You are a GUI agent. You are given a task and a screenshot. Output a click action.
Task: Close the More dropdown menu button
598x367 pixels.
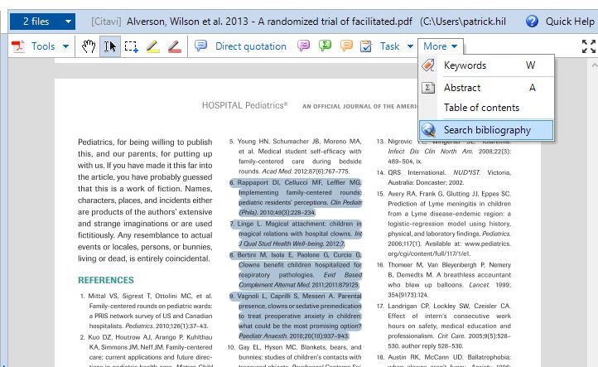point(440,46)
